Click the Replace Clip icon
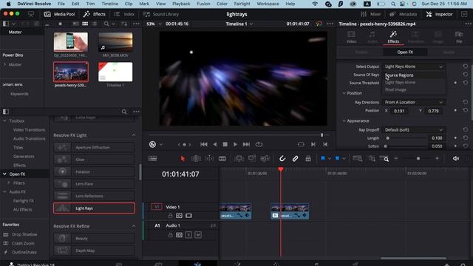 tap(265, 159)
